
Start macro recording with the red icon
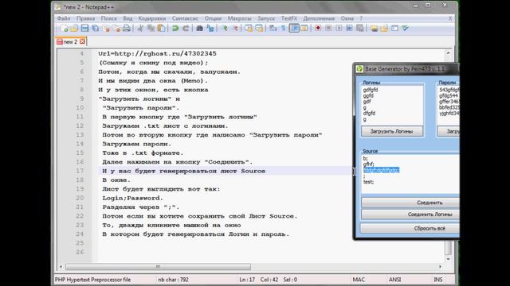[318, 29]
